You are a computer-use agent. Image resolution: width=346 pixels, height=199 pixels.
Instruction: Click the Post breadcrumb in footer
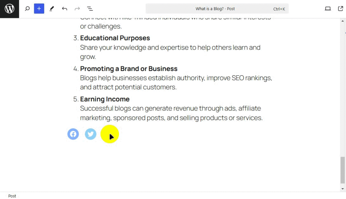(x=12, y=196)
